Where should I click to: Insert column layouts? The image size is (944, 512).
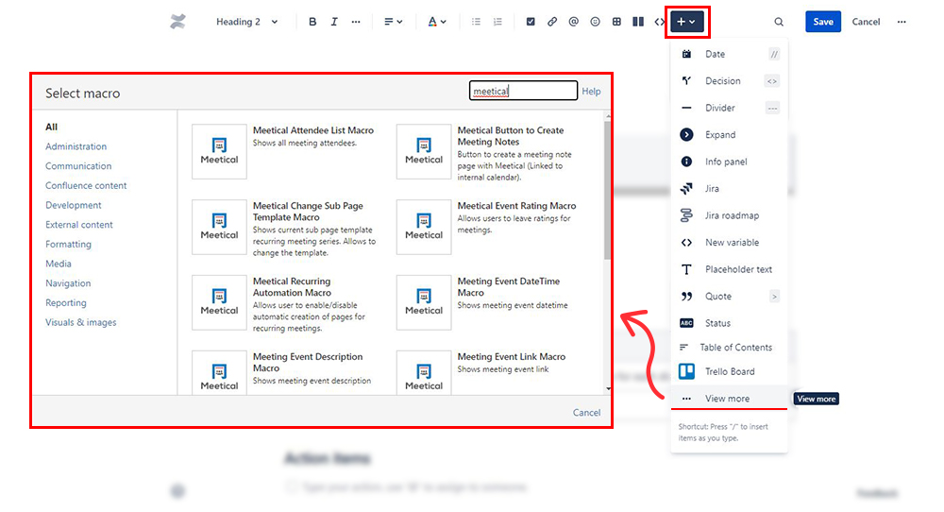[638, 22]
